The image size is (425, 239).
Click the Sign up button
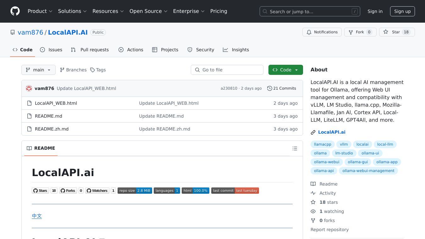pos(402,11)
